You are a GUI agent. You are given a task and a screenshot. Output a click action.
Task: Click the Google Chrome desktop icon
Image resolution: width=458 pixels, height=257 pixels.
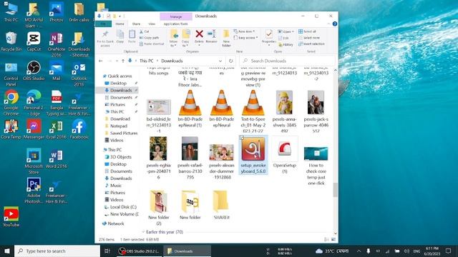pyautogui.click(x=11, y=103)
